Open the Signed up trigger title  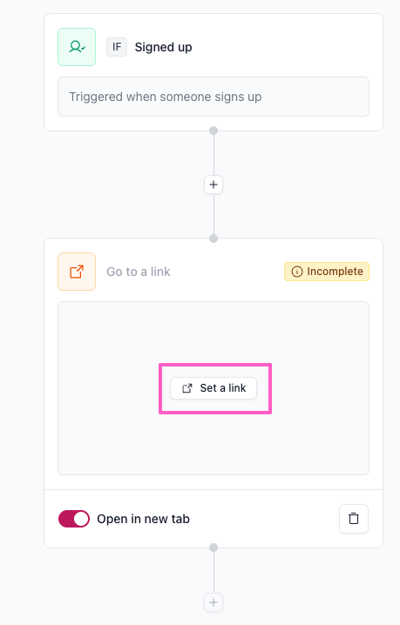[163, 47]
